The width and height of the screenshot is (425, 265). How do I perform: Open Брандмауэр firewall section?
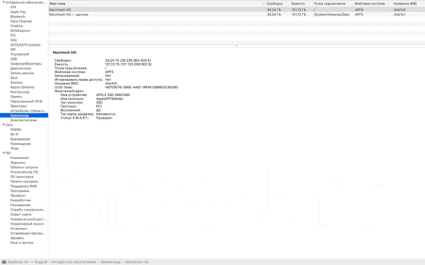(x=20, y=139)
